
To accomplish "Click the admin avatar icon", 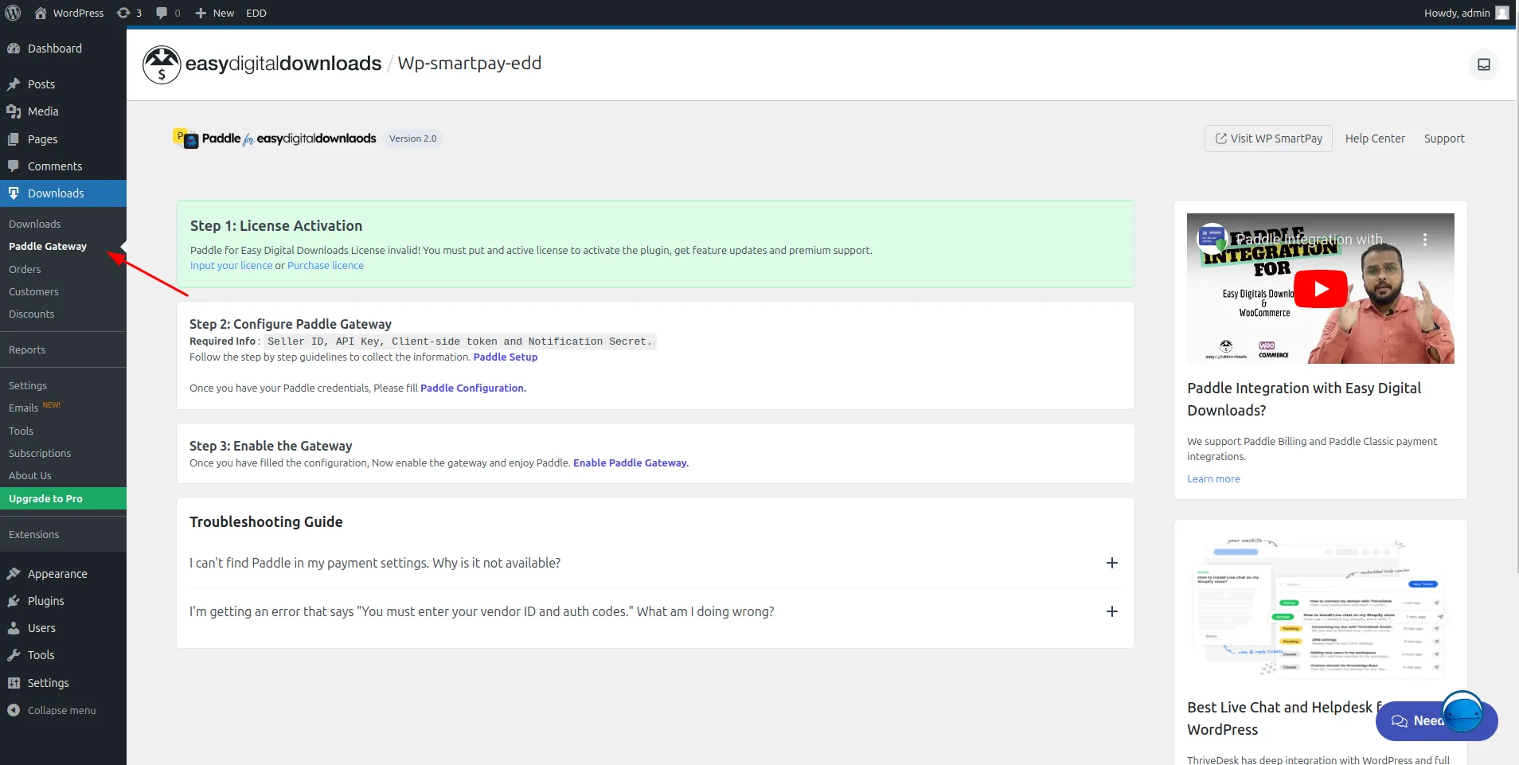I will (x=1502, y=13).
